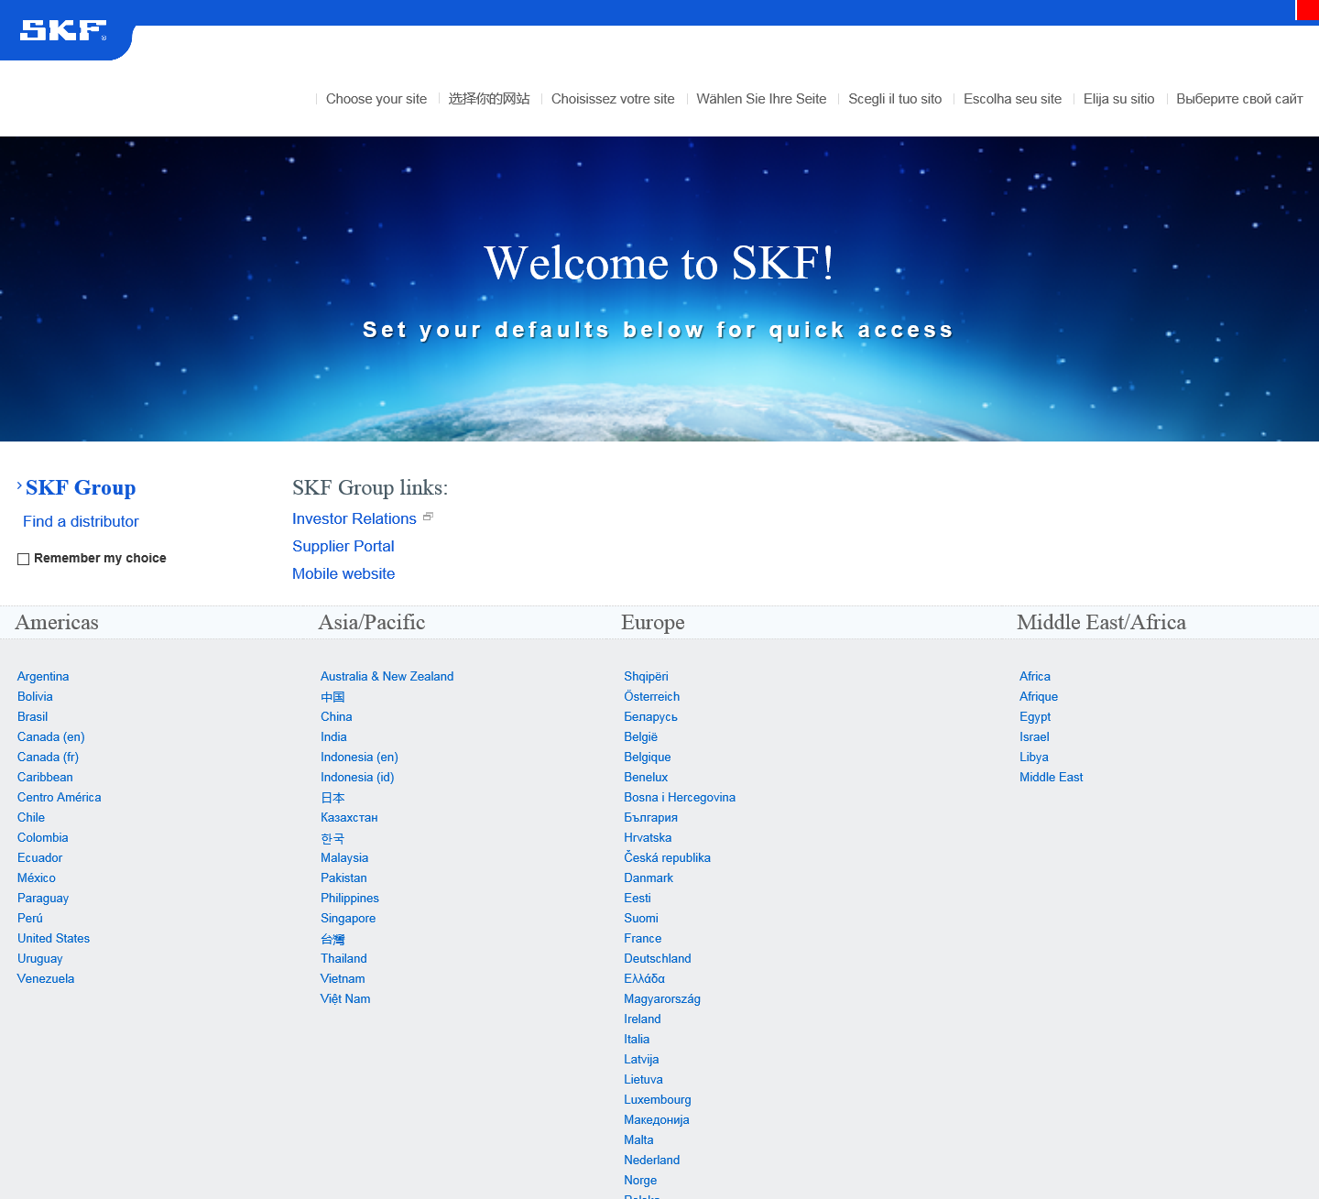The image size is (1319, 1199).
Task: Open Find a distributor
Action: point(81,521)
